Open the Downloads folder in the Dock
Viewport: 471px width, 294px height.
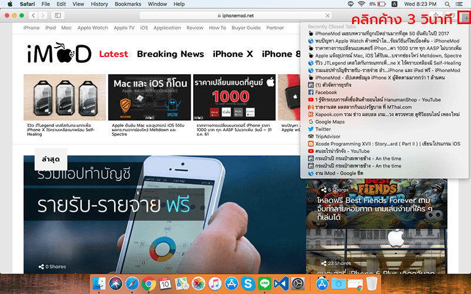click(x=339, y=283)
